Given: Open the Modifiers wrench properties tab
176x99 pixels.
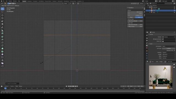Looking at the screenshot, I should coord(147,53).
